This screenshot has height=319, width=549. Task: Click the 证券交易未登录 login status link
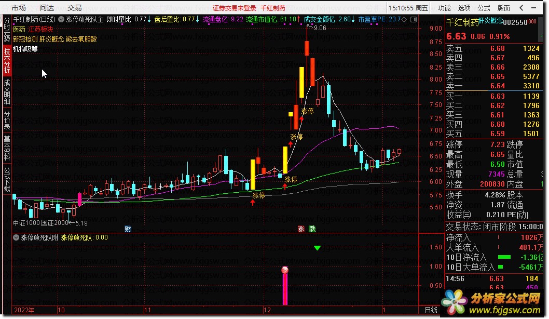pyautogui.click(x=235, y=8)
